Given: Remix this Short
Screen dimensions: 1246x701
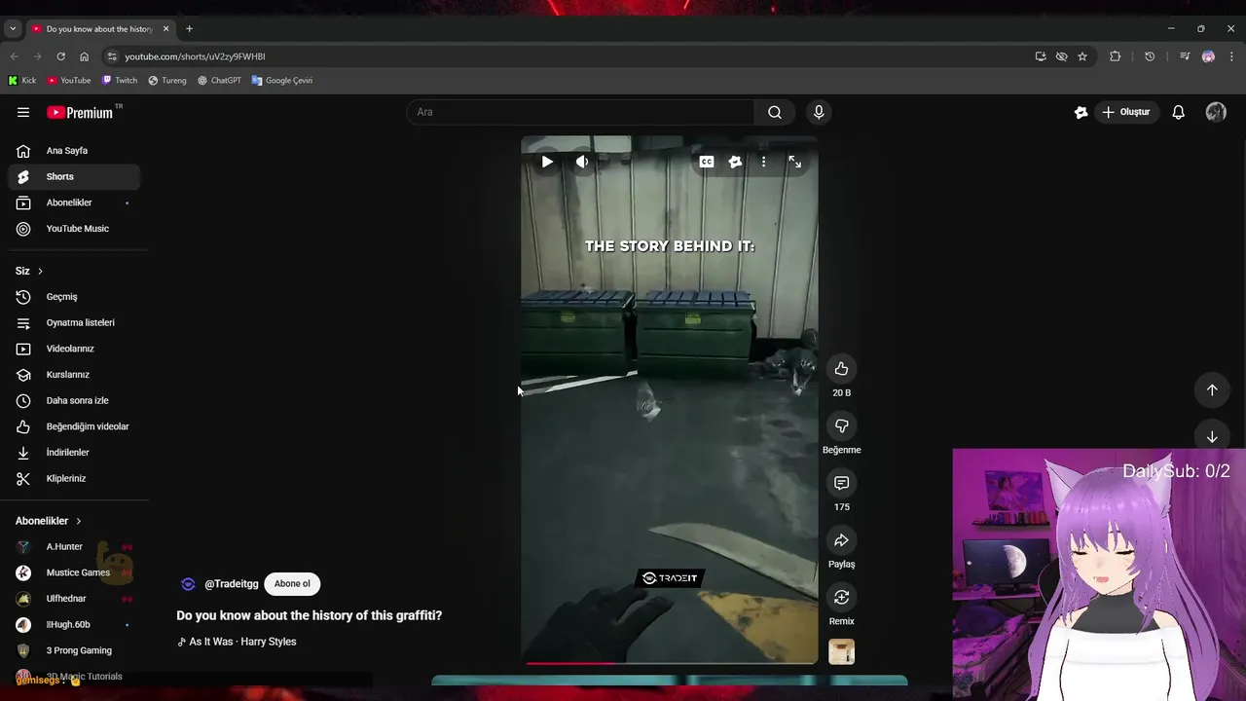Looking at the screenshot, I should click(841, 597).
